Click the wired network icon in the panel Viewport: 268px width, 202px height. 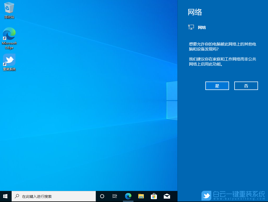[x=191, y=27]
